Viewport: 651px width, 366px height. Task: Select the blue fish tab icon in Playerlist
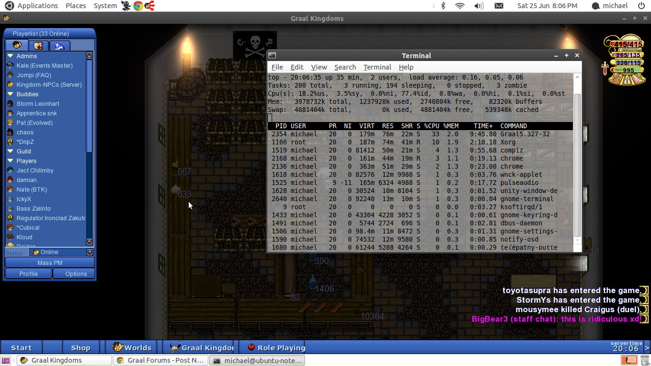pyautogui.click(x=60, y=45)
